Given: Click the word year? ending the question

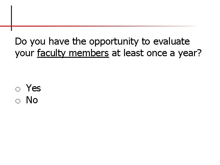Looking at the screenshot, I should point(190,53).
